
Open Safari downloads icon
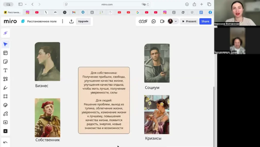[x=187, y=4]
